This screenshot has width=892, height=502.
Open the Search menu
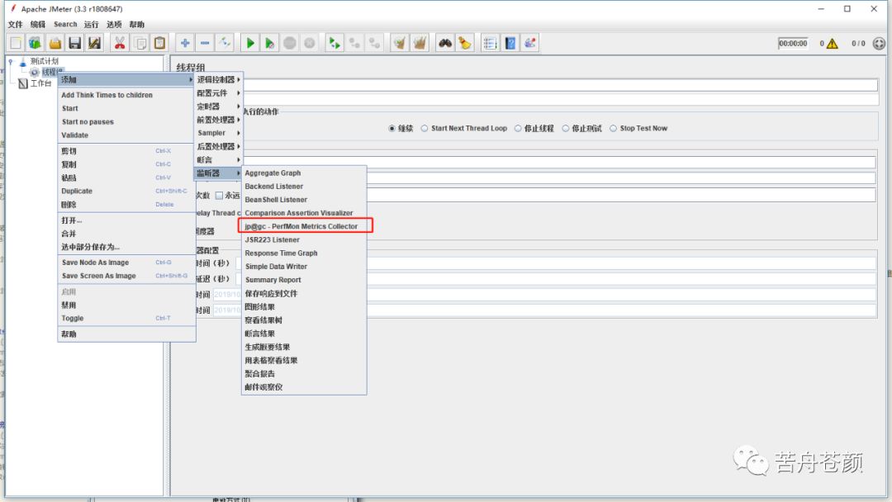pyautogui.click(x=65, y=25)
